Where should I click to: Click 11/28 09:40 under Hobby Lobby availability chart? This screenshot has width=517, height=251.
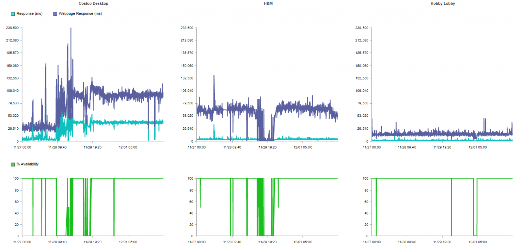(x=406, y=242)
